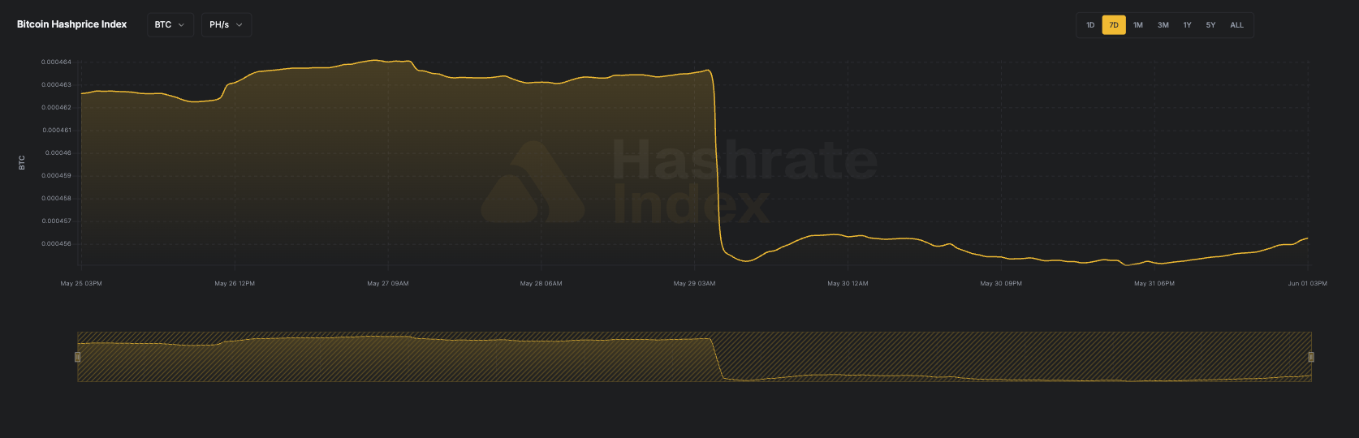The height and width of the screenshot is (438, 1359).
Task: Click the May 27 09AM axis label
Action: point(388,284)
